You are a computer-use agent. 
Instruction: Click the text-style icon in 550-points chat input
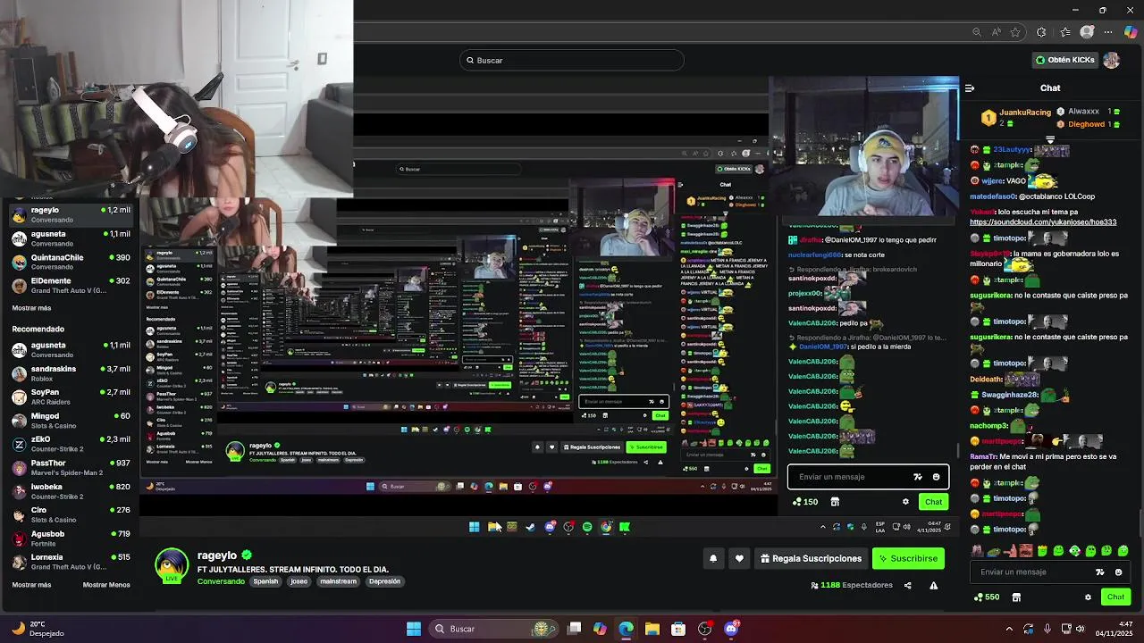click(x=1100, y=572)
